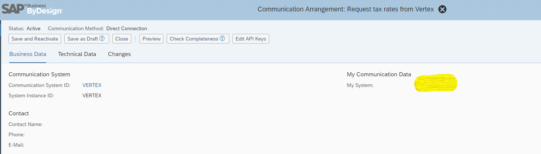This screenshot has height=154, width=541.
Task: Click the Status: Active text
Action: pos(24,28)
